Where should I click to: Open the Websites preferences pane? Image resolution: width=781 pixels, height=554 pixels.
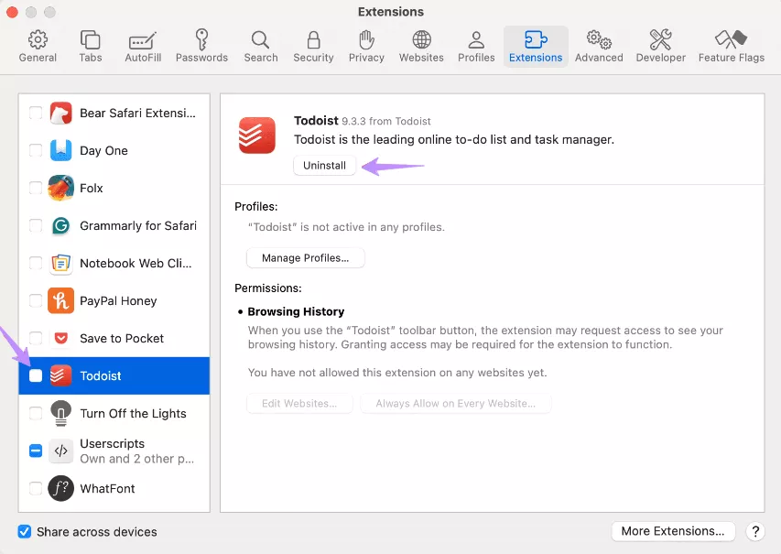(421, 47)
